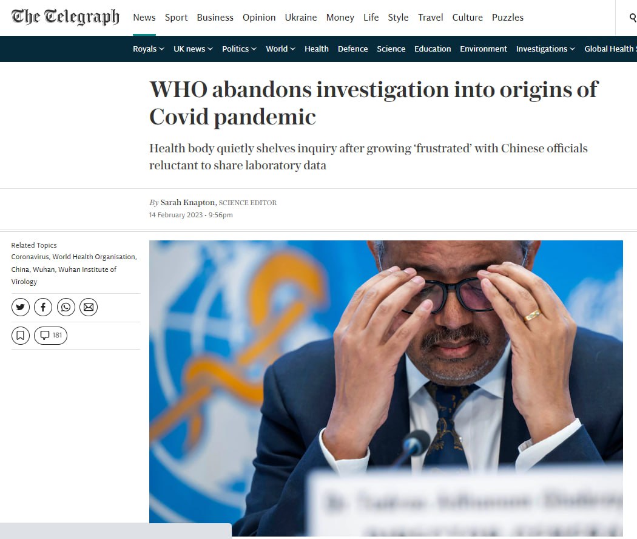Image resolution: width=637 pixels, height=539 pixels.
Task: Share article via WhatsApp icon
Action: 66,307
